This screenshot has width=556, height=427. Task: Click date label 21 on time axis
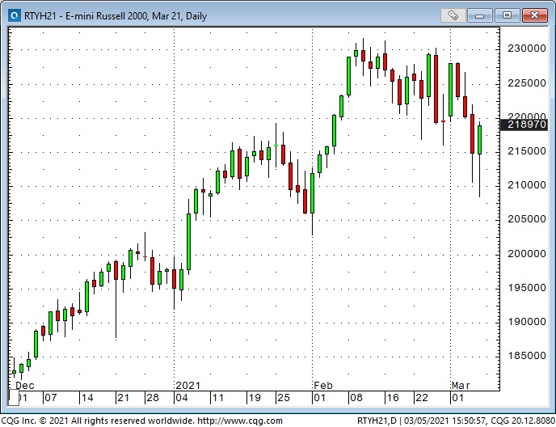coord(123,398)
